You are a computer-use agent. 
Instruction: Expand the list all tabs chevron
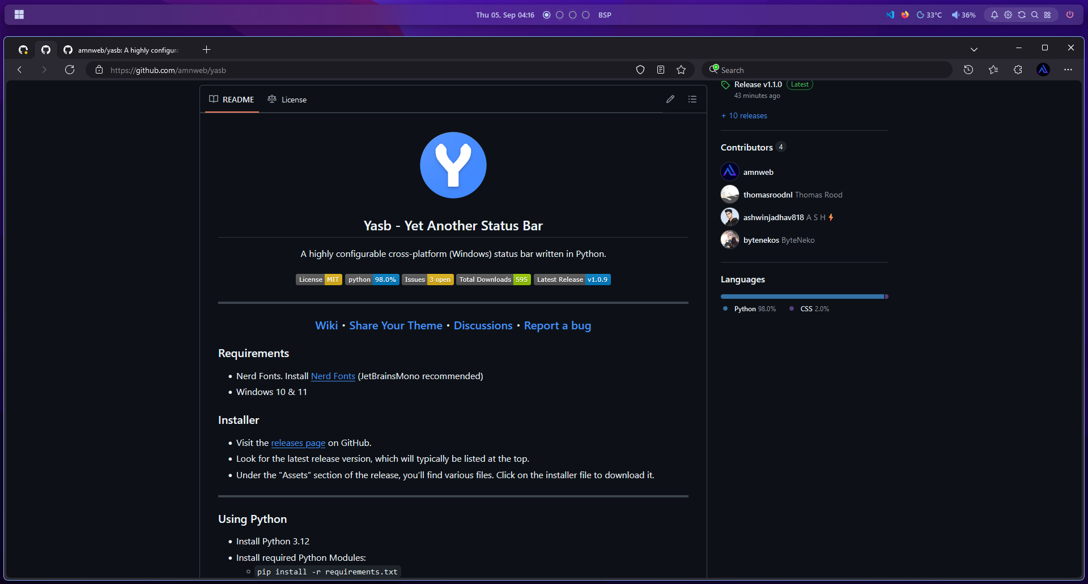(x=974, y=50)
